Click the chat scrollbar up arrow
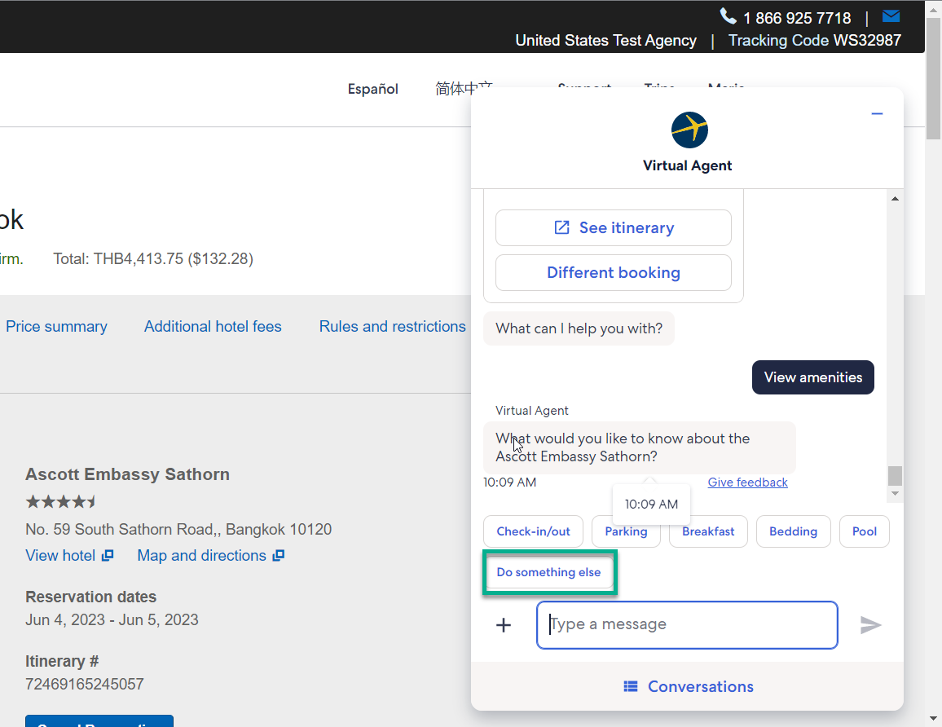 pyautogui.click(x=895, y=198)
